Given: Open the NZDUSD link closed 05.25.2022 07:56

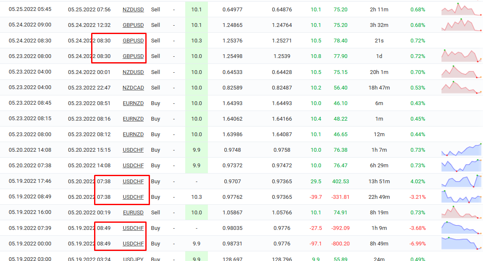Looking at the screenshot, I should pos(133,10).
